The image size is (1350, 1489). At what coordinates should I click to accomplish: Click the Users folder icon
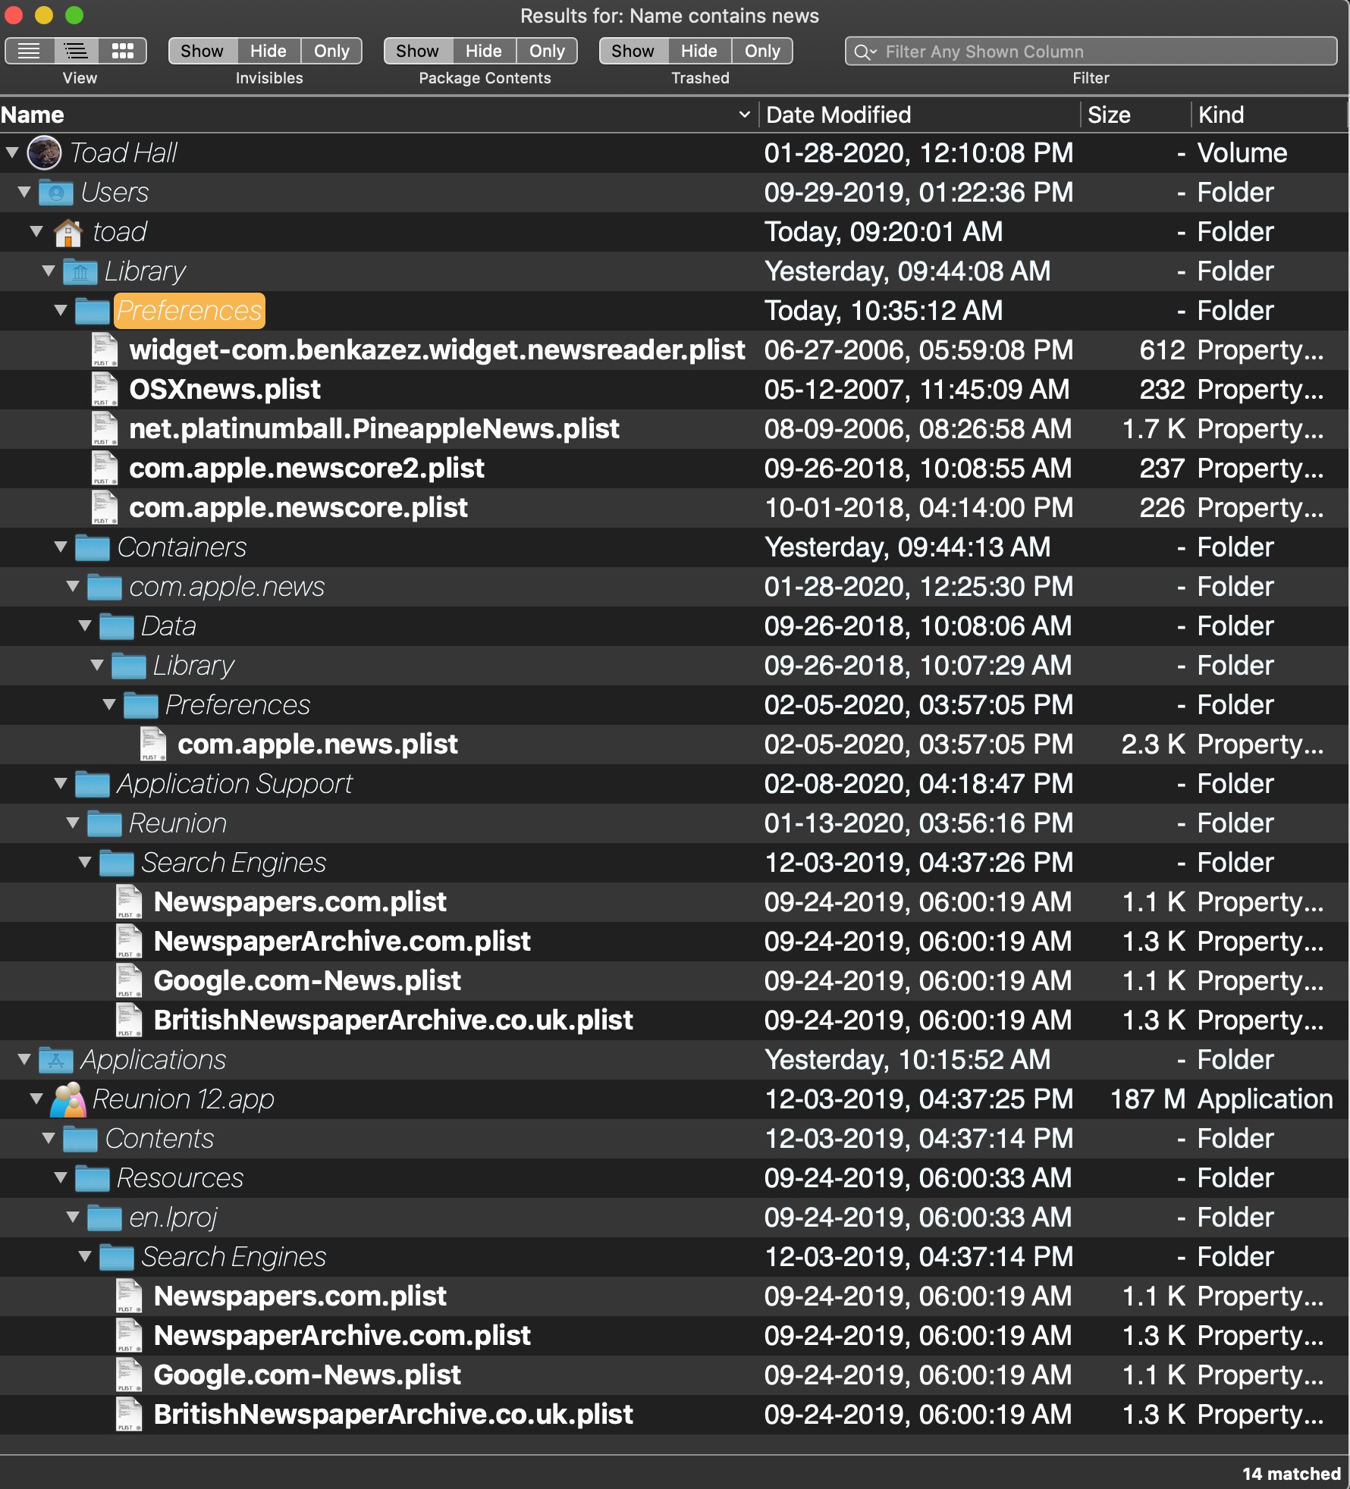click(x=56, y=193)
